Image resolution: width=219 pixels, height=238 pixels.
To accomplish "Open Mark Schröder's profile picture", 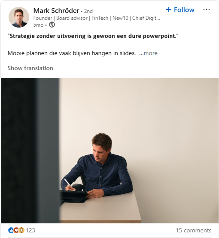I will click(19, 17).
